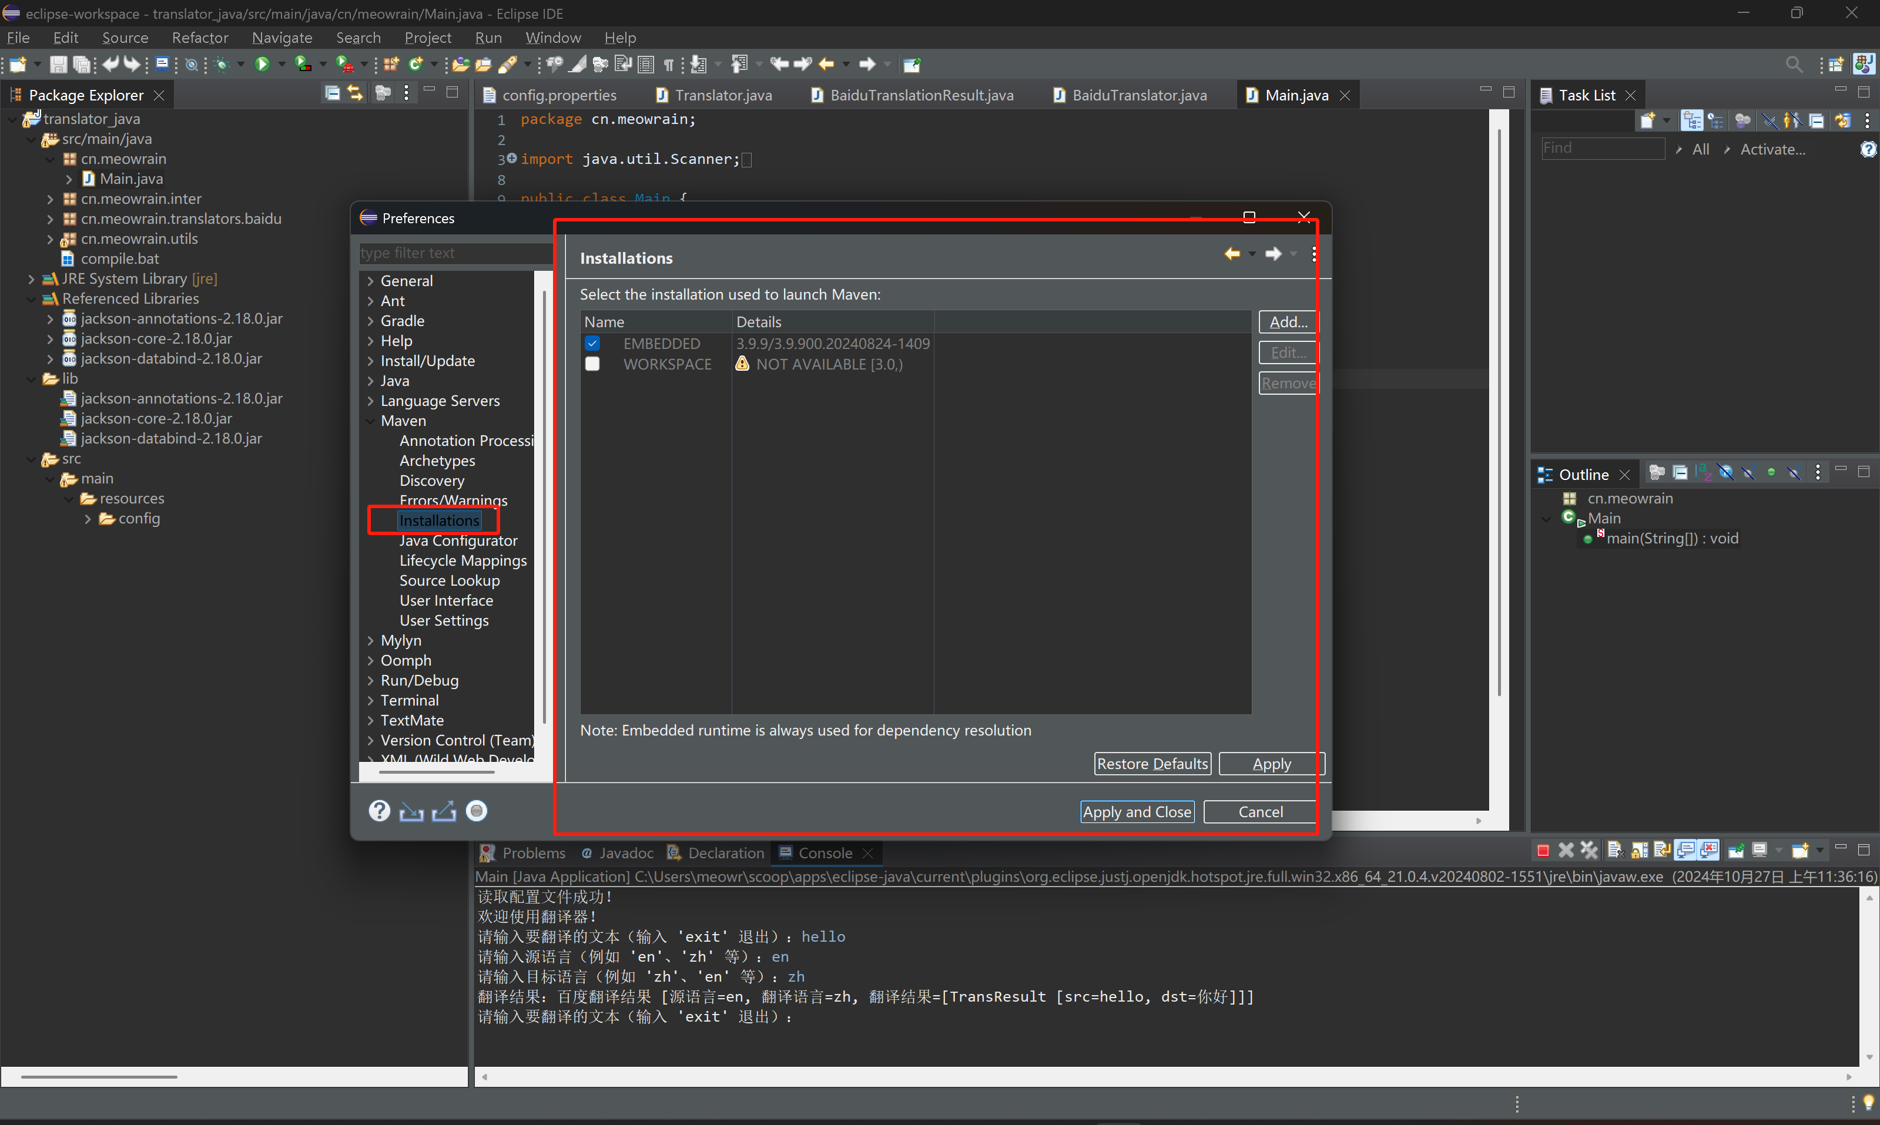Image resolution: width=1880 pixels, height=1125 pixels.
Task: Click the Open Type toolbar icon
Action: [460, 65]
